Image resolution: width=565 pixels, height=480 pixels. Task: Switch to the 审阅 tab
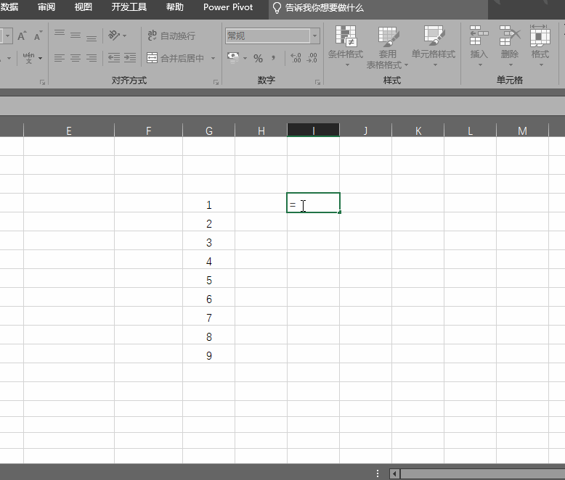[x=46, y=7]
